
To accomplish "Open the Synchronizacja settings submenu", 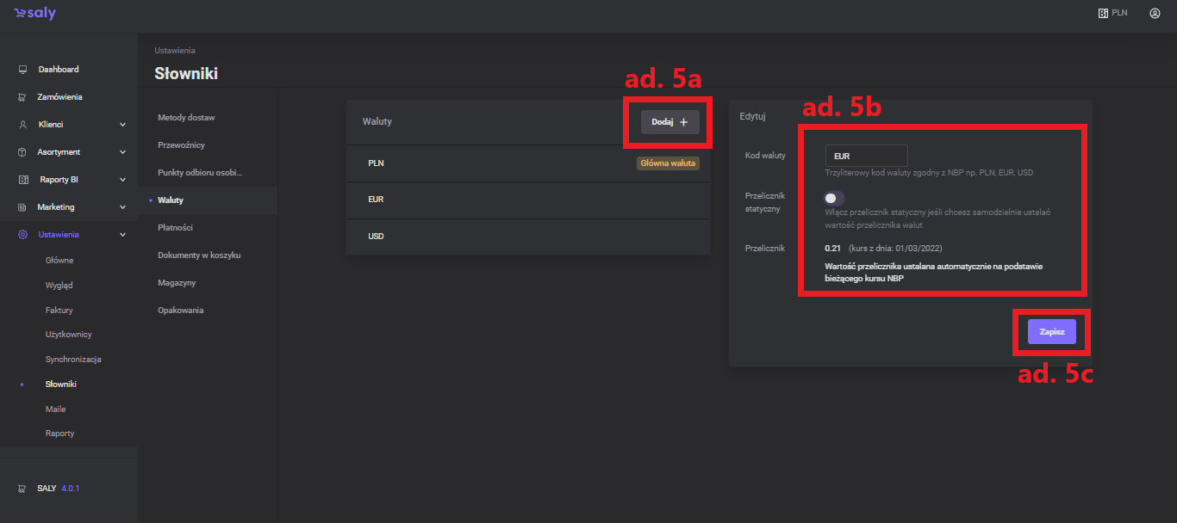I will tap(73, 360).
